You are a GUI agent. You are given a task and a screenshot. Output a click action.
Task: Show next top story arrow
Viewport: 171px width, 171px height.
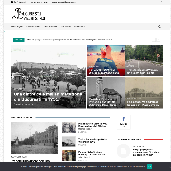pos(158,40)
